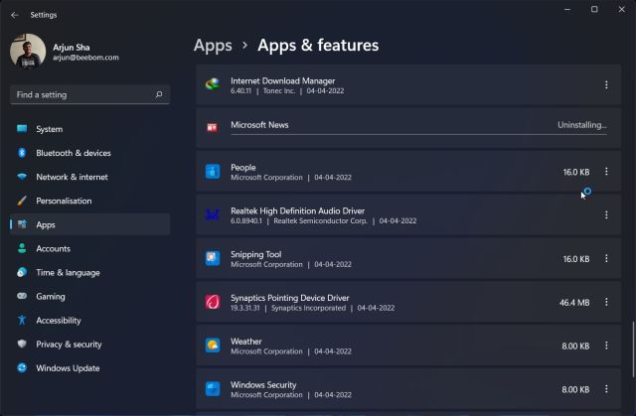
Task: Click the Weather app icon
Action: (x=212, y=346)
